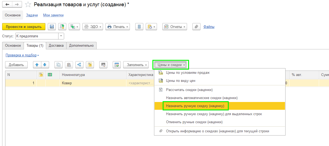
Task: Choose Назначить ручную скидку (наценку)
Action: [x=220, y=106]
